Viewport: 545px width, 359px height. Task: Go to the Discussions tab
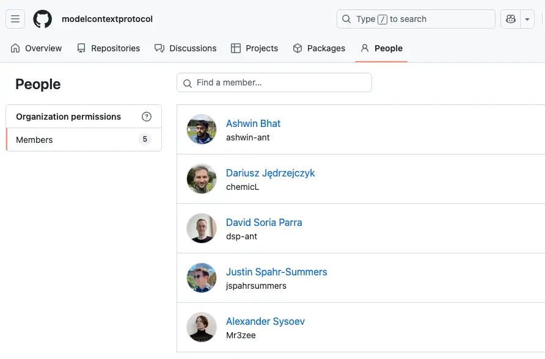pos(186,48)
